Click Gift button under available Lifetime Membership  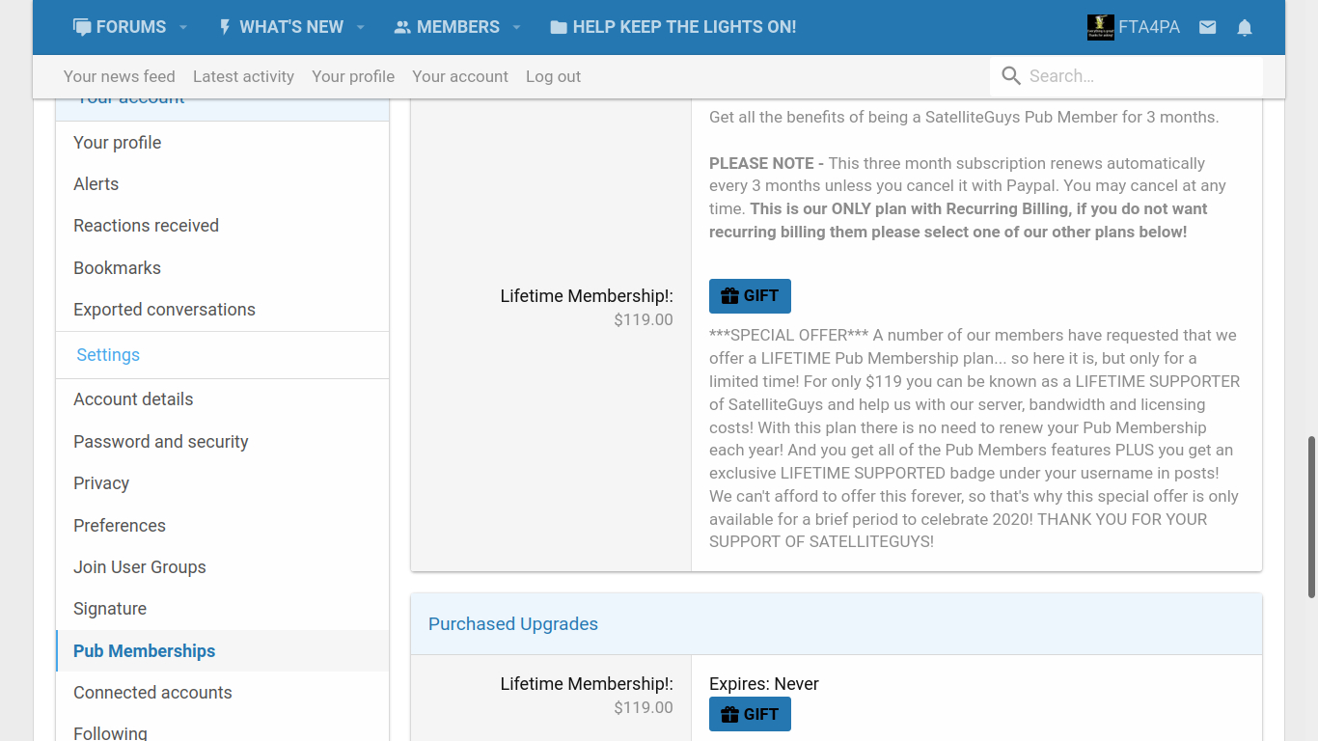pos(750,296)
